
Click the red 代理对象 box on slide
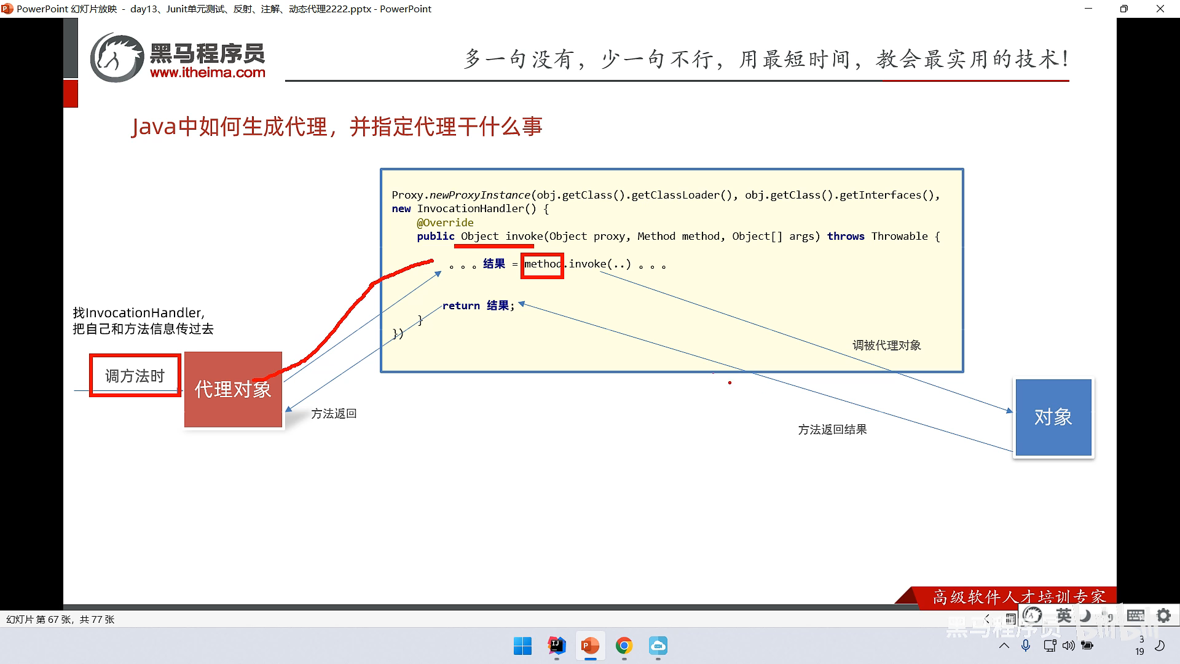click(x=233, y=389)
